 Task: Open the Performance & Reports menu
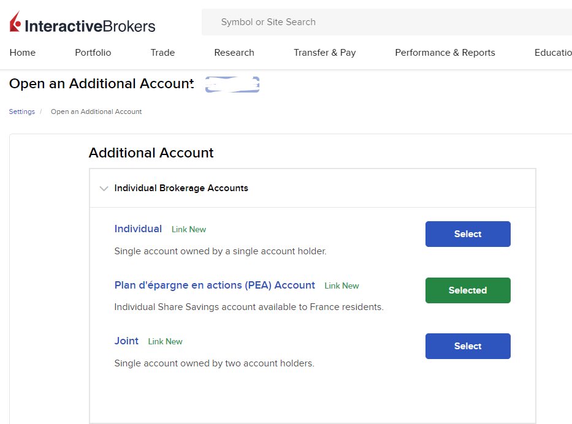[x=445, y=53]
